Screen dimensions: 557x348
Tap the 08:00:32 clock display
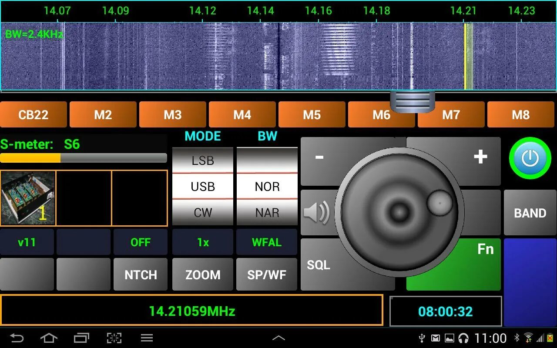click(446, 311)
